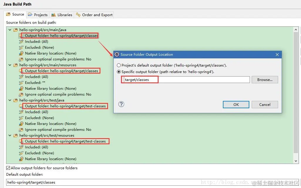Screen dimensions: 301x188
Task: Switch to the Order and Export tab
Action: [94, 15]
